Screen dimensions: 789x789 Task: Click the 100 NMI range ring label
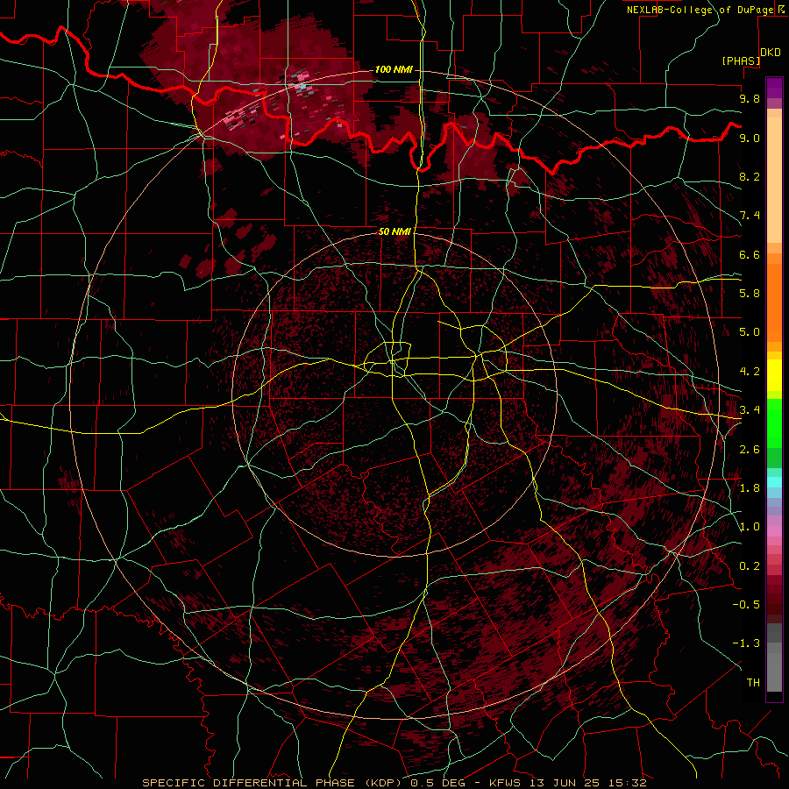(394, 69)
